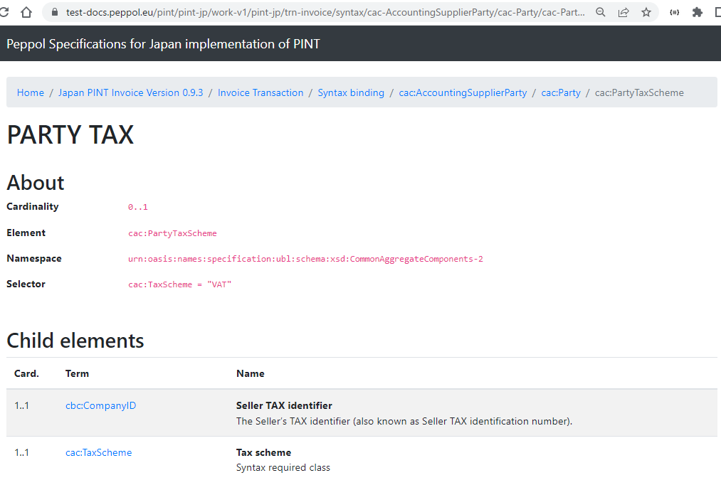Click the Card. column header

click(26, 373)
